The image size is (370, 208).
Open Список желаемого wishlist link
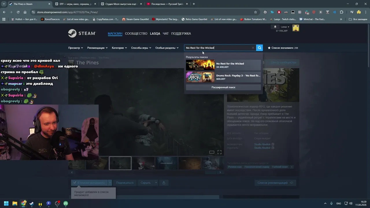click(283, 48)
